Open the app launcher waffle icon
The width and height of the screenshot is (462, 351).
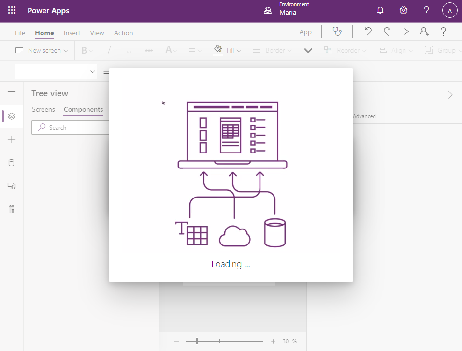[x=12, y=10]
